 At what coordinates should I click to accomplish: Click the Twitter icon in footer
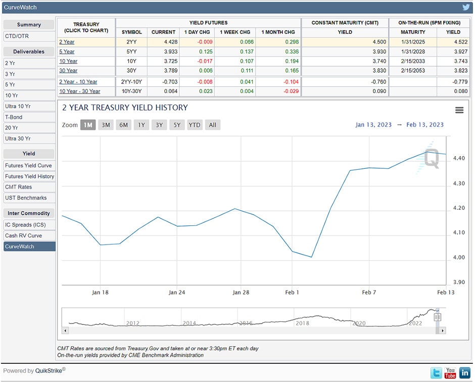point(436,373)
